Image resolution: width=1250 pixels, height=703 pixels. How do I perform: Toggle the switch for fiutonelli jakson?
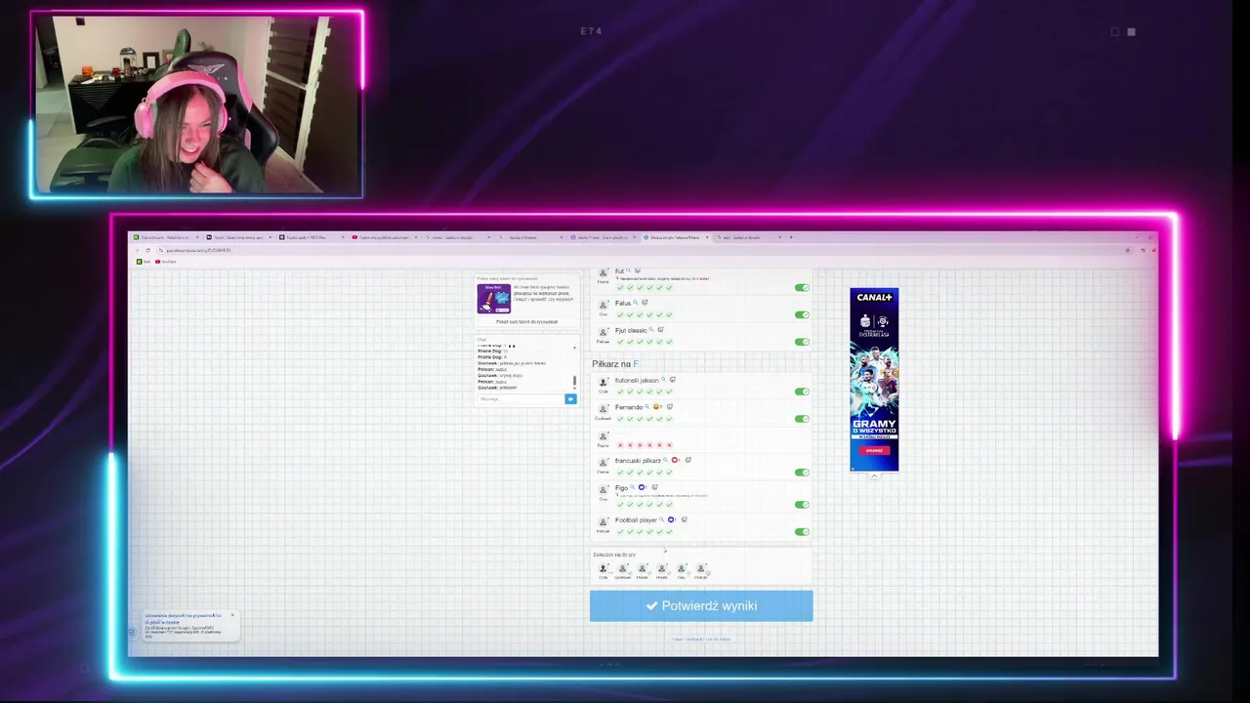tap(802, 392)
